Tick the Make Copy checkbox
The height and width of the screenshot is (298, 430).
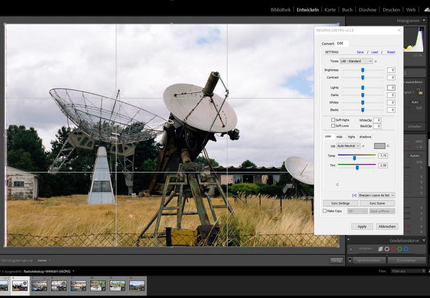click(325, 211)
